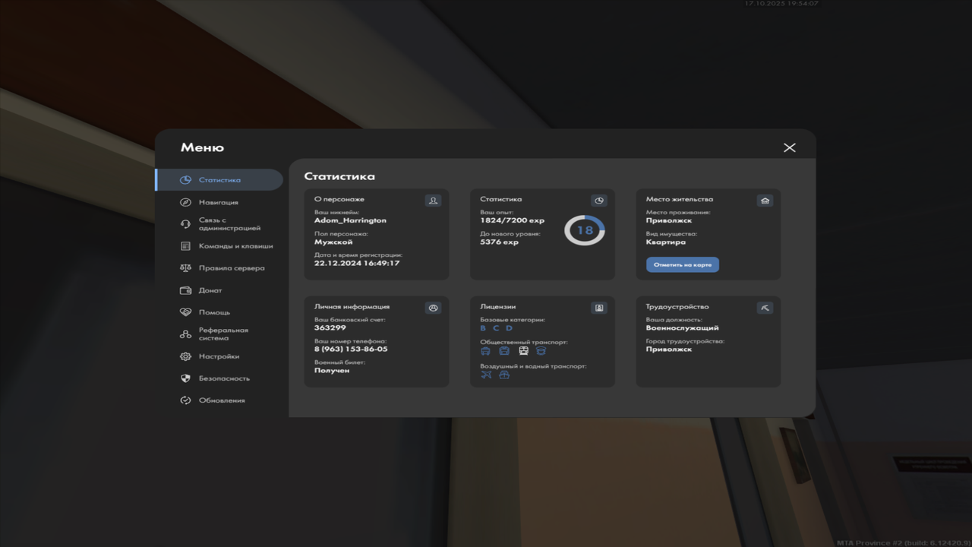Click the heart handshake icon beside Помощь

coord(185,312)
